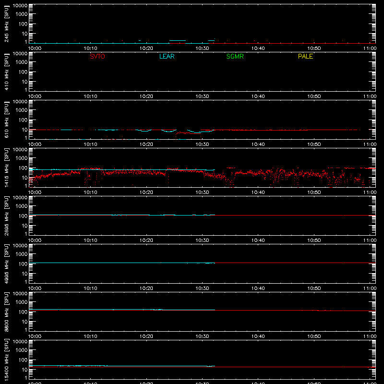Click the 10:50 time label under 2695 MHz panel
Image resolution: width=384 pixels, height=384 pixels.
coord(314,240)
